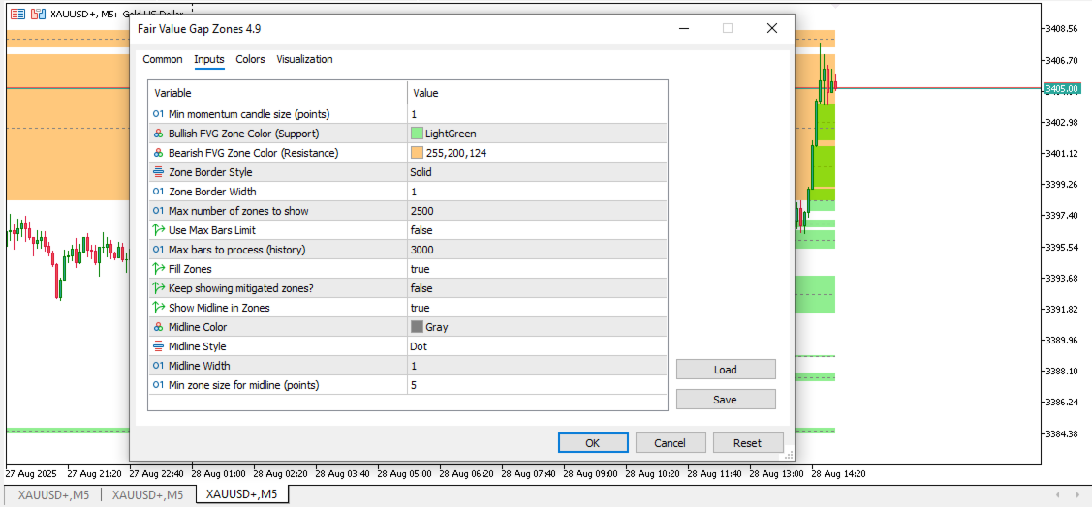Click line-style icon beside Zone Border Style

[x=158, y=172]
